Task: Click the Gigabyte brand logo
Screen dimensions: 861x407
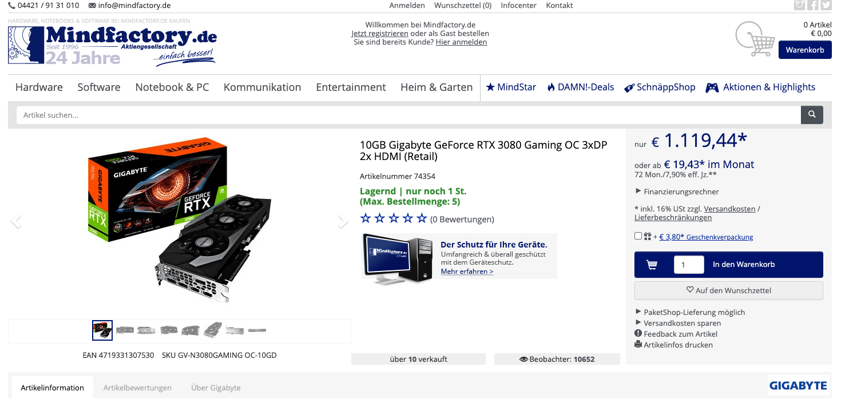Action: [798, 386]
